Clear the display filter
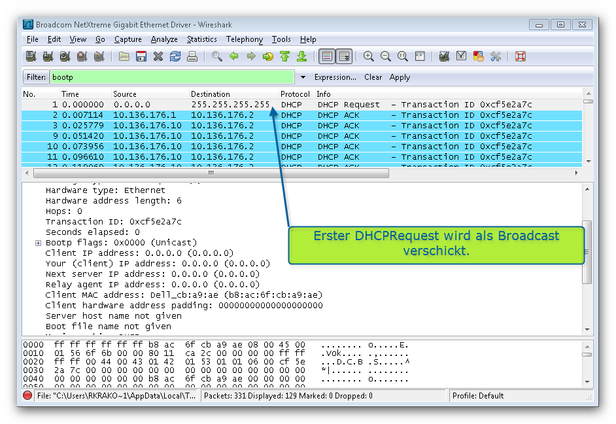Viewport: 616px width, 424px height. (x=373, y=77)
